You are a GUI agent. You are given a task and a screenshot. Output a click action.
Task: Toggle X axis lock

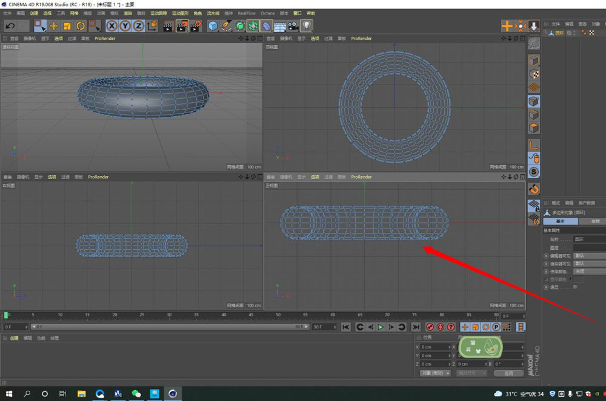click(112, 25)
